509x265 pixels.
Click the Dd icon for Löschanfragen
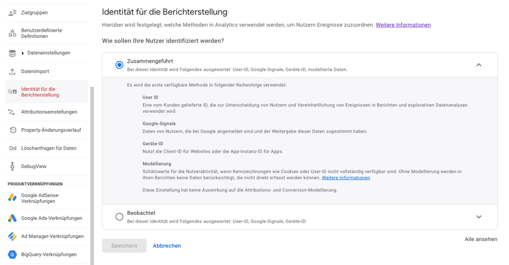point(12,148)
